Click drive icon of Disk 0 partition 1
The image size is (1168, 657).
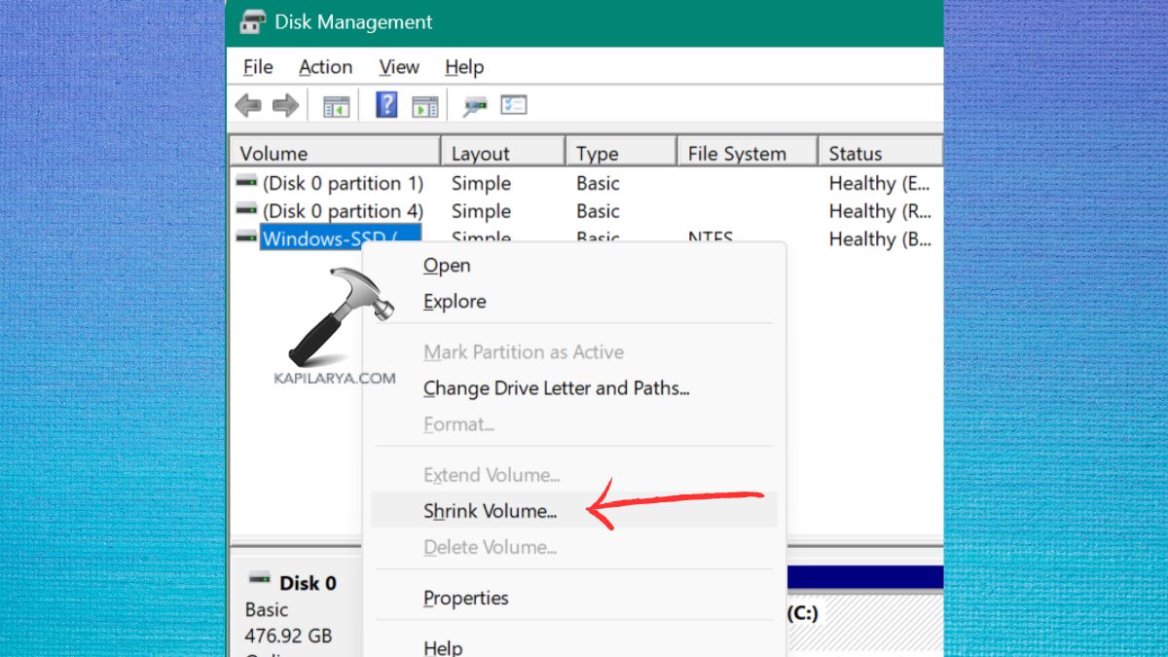point(247,182)
